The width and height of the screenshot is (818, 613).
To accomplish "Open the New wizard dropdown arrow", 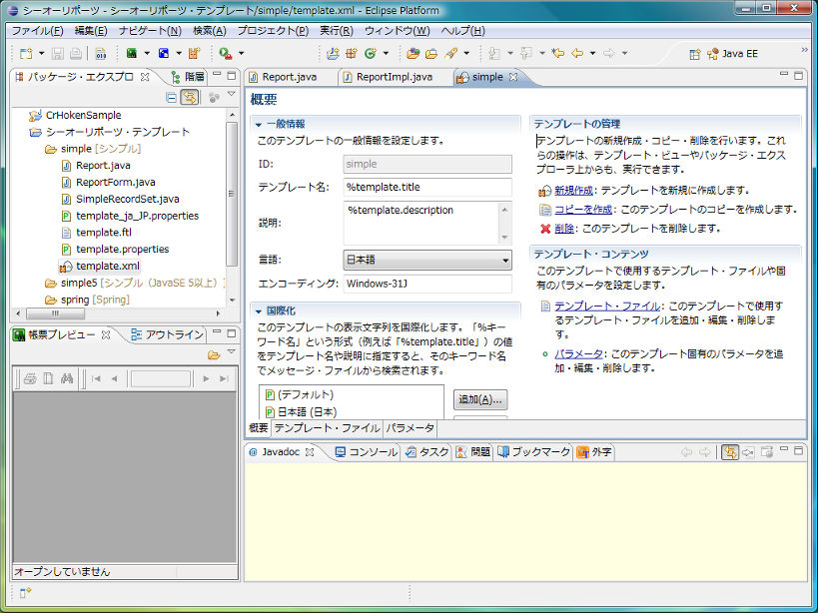I will coord(42,53).
